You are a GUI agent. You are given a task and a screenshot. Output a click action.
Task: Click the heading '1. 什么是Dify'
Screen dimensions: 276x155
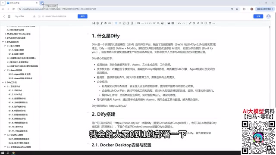[106, 36]
